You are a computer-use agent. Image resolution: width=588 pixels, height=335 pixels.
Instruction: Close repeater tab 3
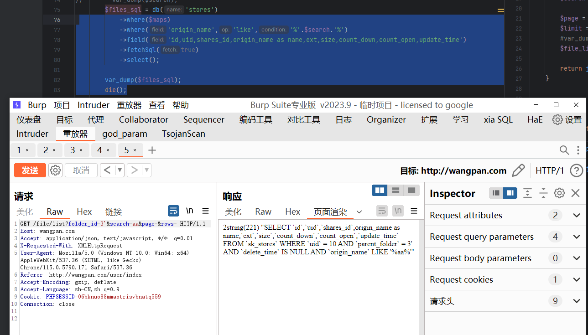pos(81,150)
